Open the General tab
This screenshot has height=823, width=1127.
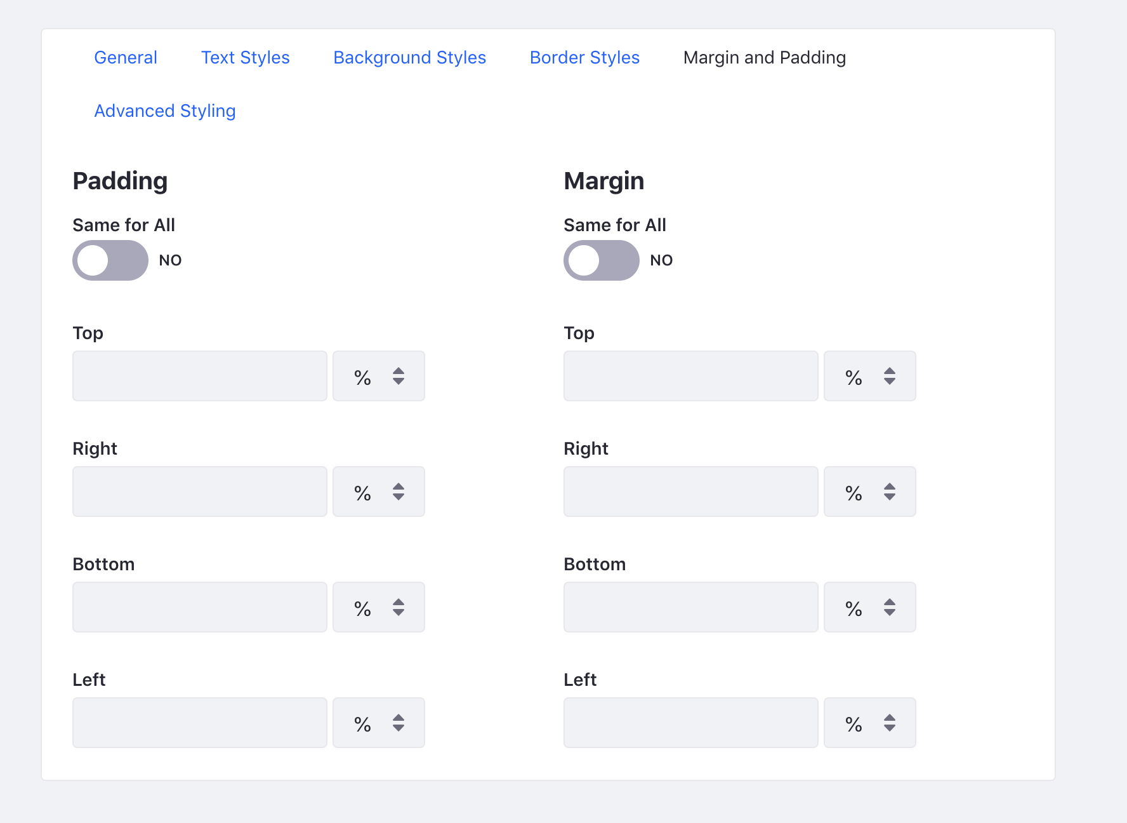(126, 57)
